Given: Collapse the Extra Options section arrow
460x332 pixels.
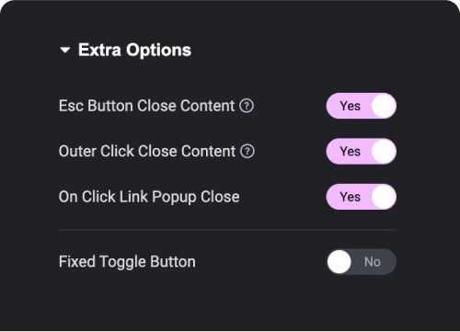Looking at the screenshot, I should [65, 50].
